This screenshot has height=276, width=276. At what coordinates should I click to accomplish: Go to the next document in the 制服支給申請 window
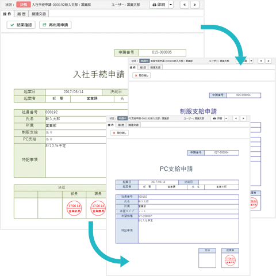click(269, 61)
